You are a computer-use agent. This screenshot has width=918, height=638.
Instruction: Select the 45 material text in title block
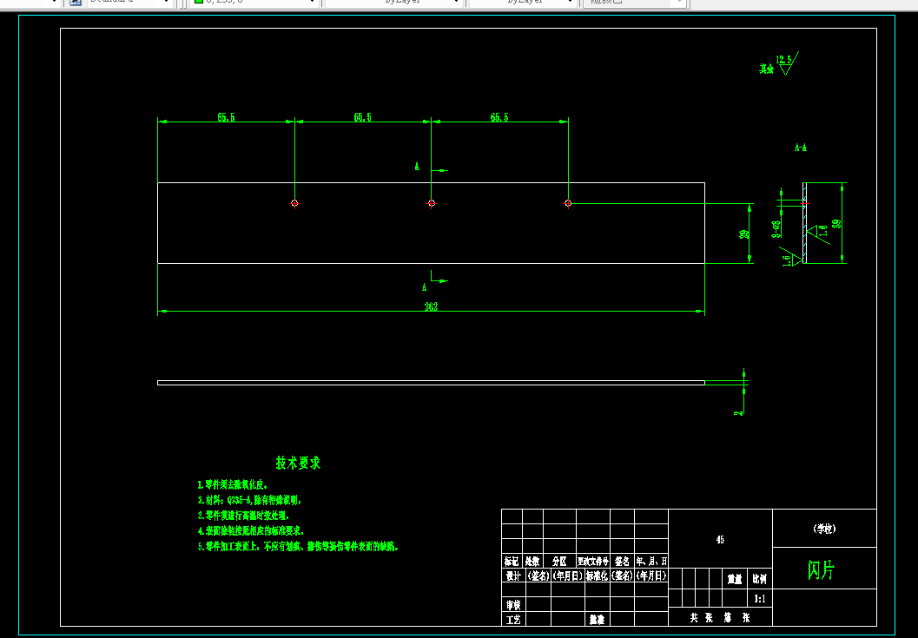coord(720,540)
